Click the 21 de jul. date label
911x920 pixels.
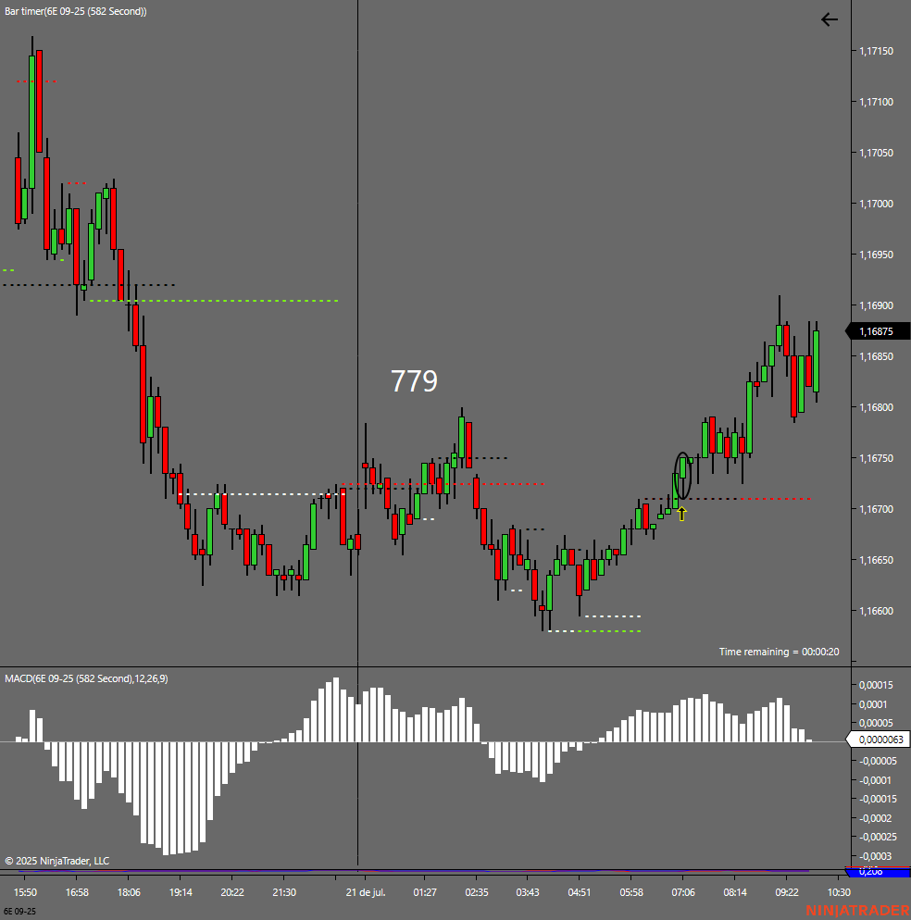pos(365,892)
